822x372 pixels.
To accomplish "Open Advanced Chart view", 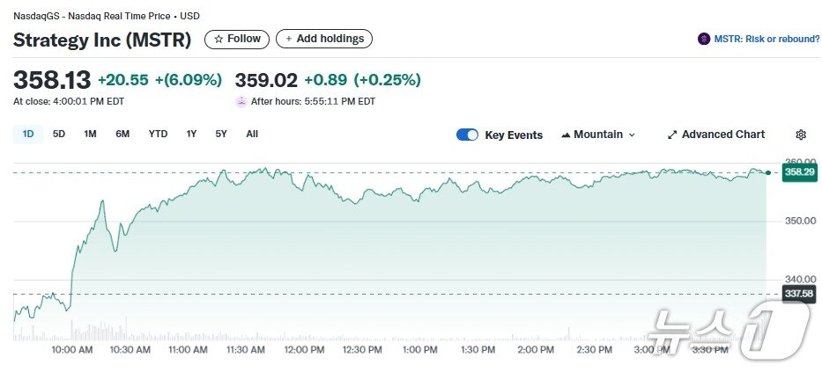I will (722, 135).
